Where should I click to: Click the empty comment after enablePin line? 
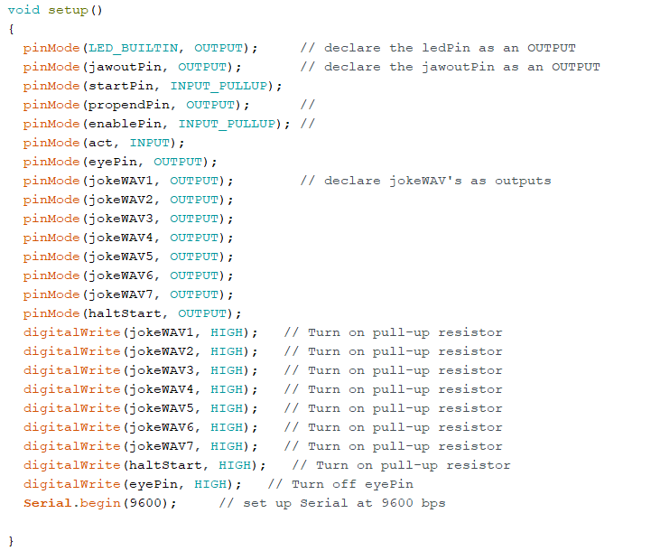coord(308,124)
